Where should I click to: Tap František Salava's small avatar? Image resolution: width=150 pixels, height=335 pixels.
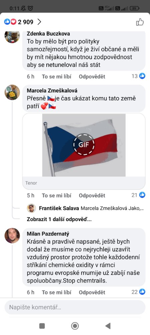click(x=31, y=208)
